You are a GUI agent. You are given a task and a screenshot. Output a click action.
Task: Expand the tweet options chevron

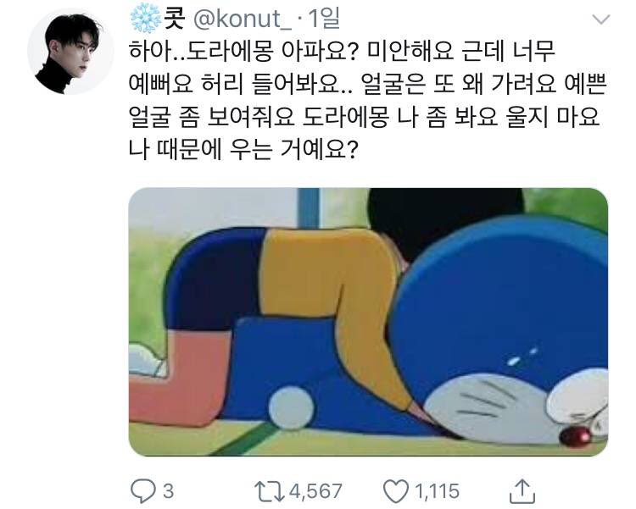pos(600,19)
